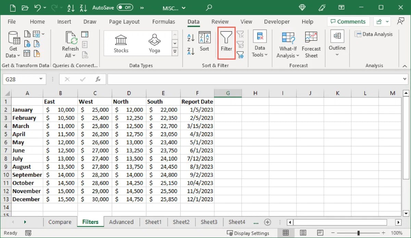Select column G header
Viewport: 411px width, 238px height.
coord(228,93)
